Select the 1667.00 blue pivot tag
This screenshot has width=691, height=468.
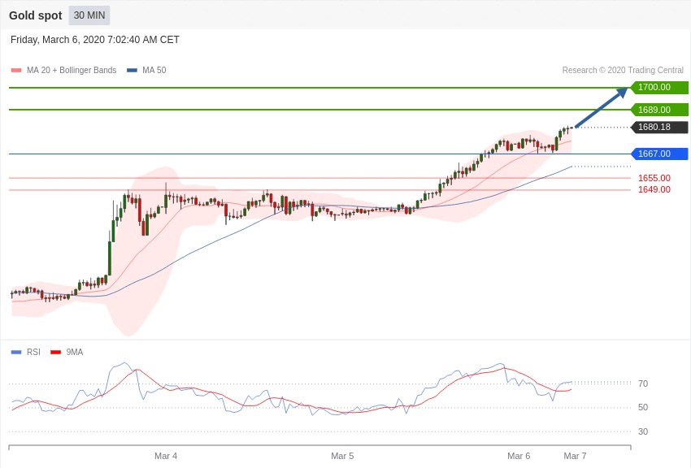[659, 154]
